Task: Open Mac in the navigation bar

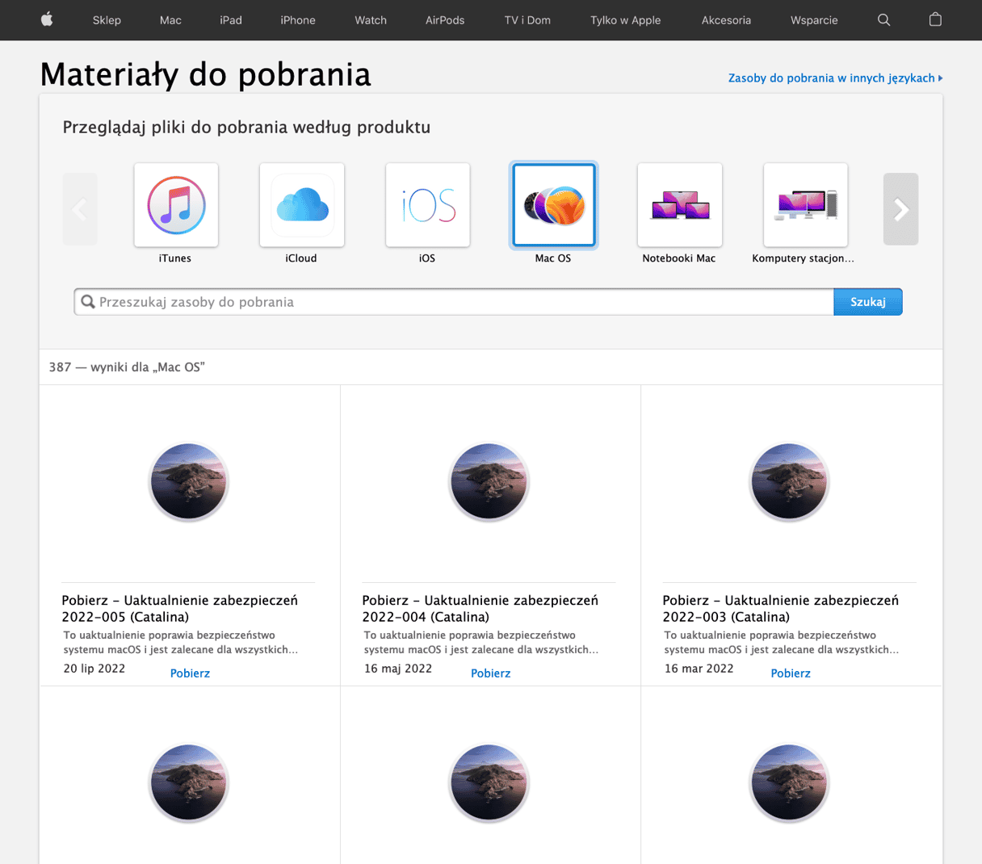Action: [170, 20]
